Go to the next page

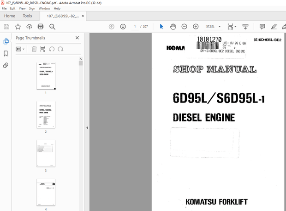tap(123, 27)
